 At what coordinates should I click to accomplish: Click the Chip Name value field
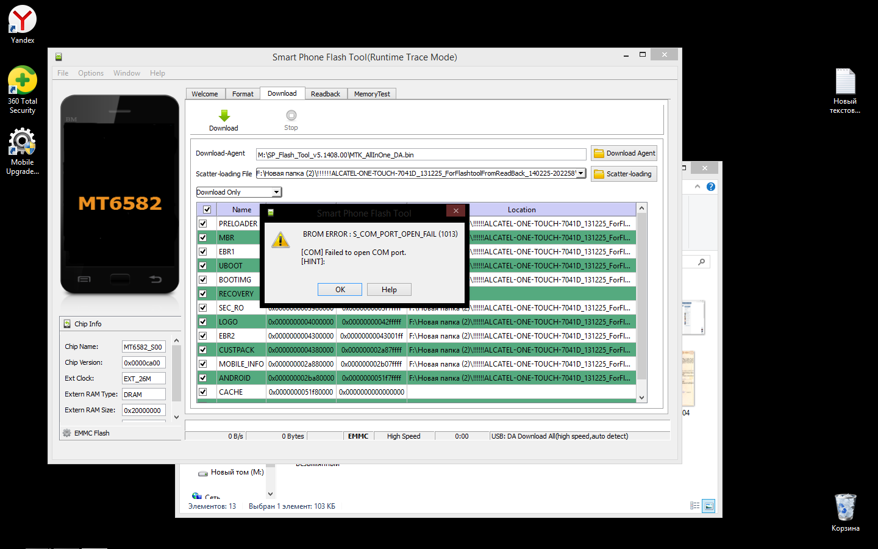coord(143,346)
